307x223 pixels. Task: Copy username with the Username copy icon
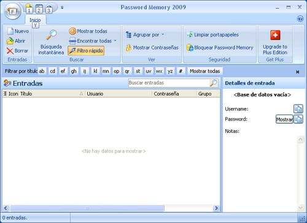coord(298,108)
